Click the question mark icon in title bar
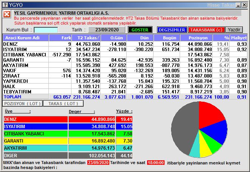This screenshot has height=172, width=250. (5, 5)
